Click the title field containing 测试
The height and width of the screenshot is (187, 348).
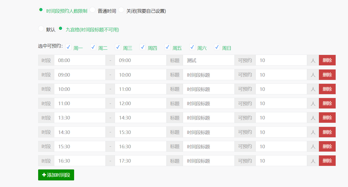tap(209, 60)
